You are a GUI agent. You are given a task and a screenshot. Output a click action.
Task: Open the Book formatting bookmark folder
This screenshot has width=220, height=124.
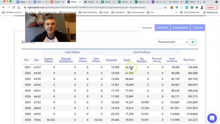(88, 12)
